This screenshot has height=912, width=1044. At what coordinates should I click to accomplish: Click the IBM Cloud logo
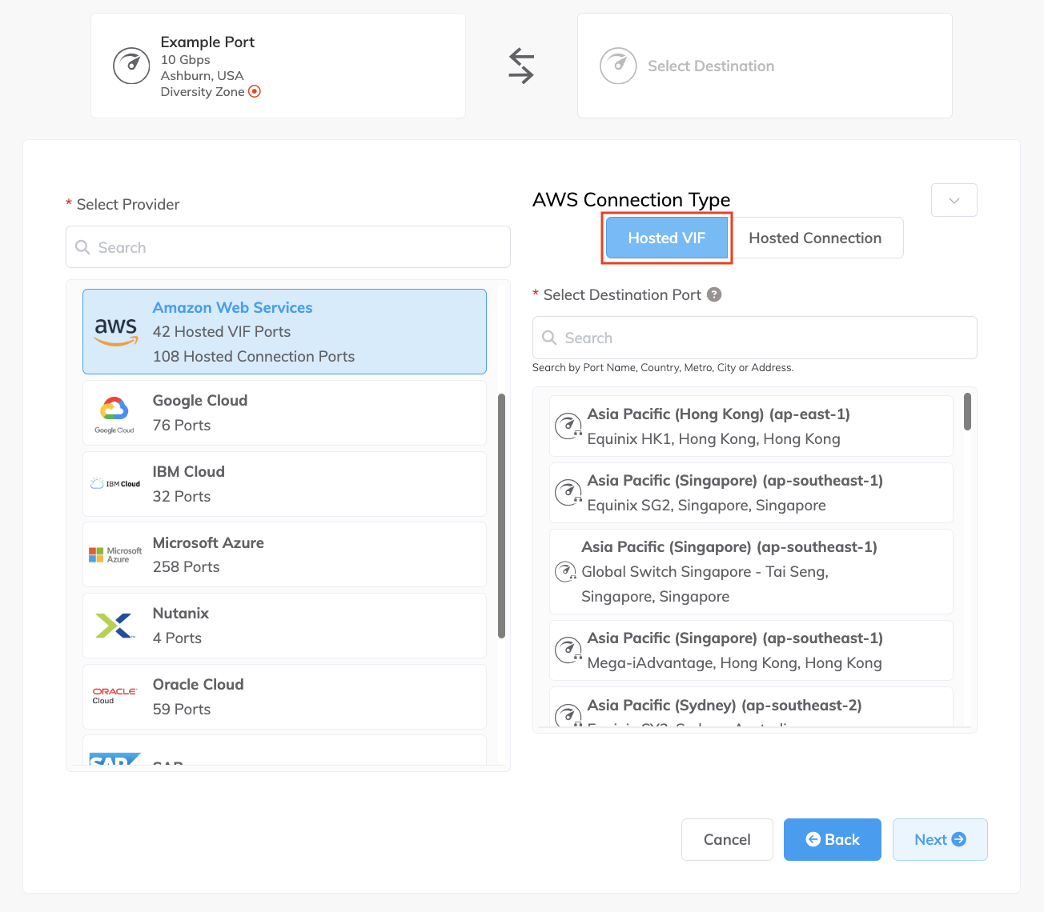coord(114,483)
